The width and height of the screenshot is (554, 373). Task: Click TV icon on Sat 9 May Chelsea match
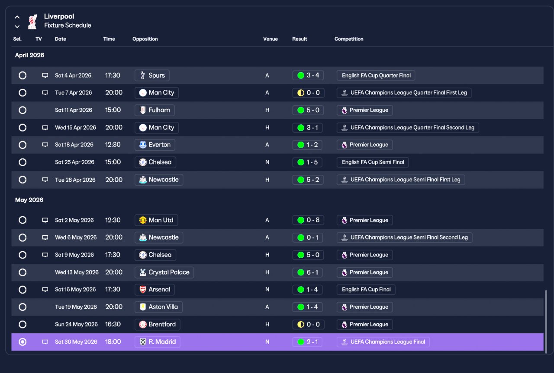(45, 255)
